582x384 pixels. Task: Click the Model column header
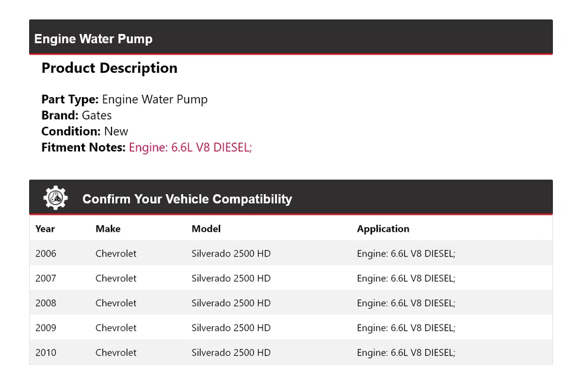point(206,229)
